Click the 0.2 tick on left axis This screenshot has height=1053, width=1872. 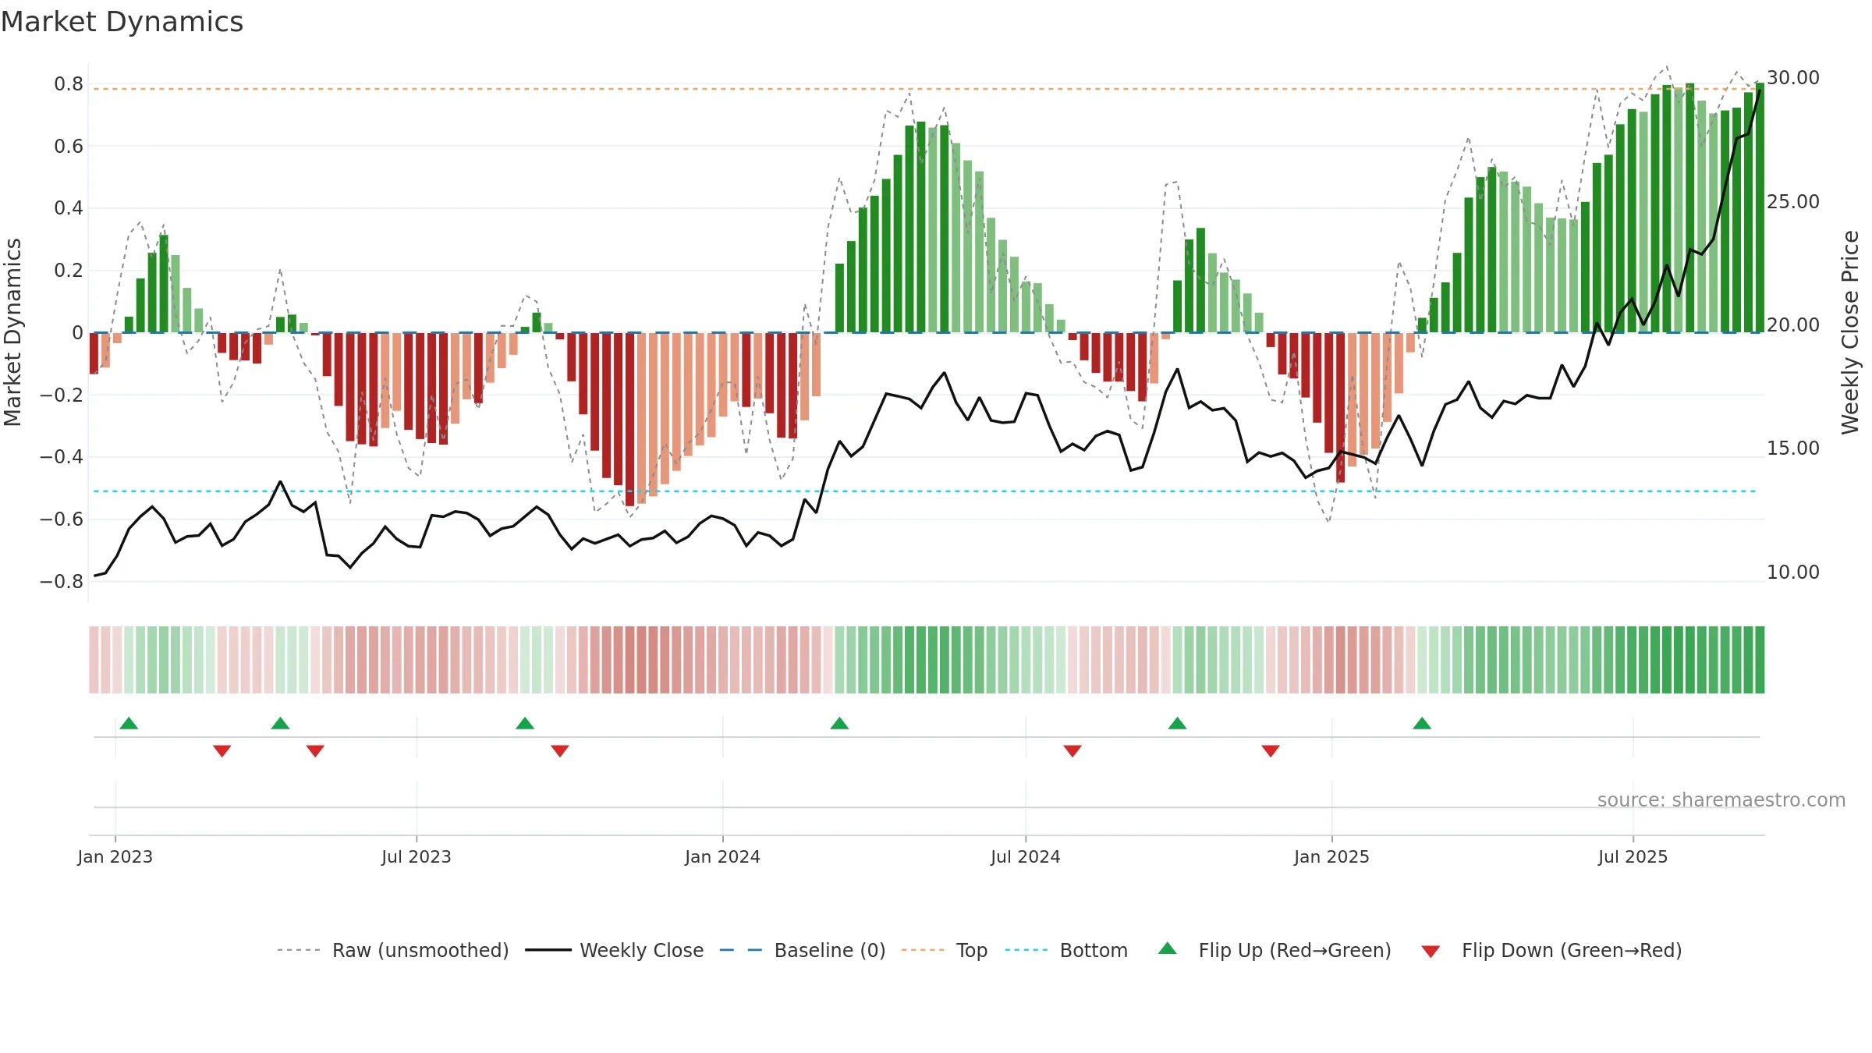coord(69,271)
